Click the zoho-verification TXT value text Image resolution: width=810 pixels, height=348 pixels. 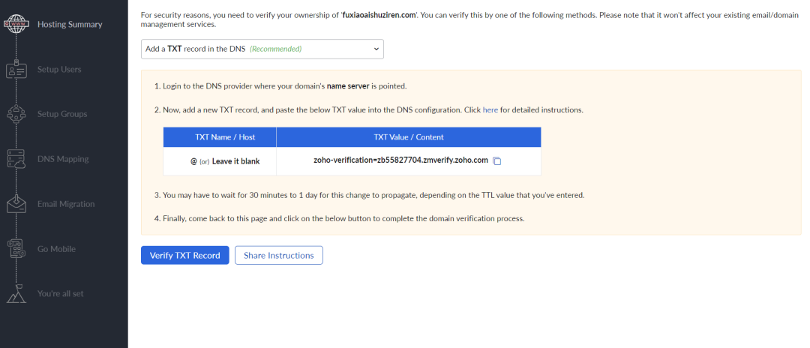pos(400,160)
